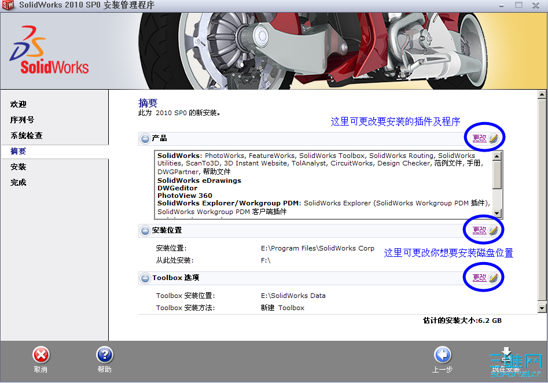Open Help (帮助) question mark icon
548x383 pixels.
[105, 355]
